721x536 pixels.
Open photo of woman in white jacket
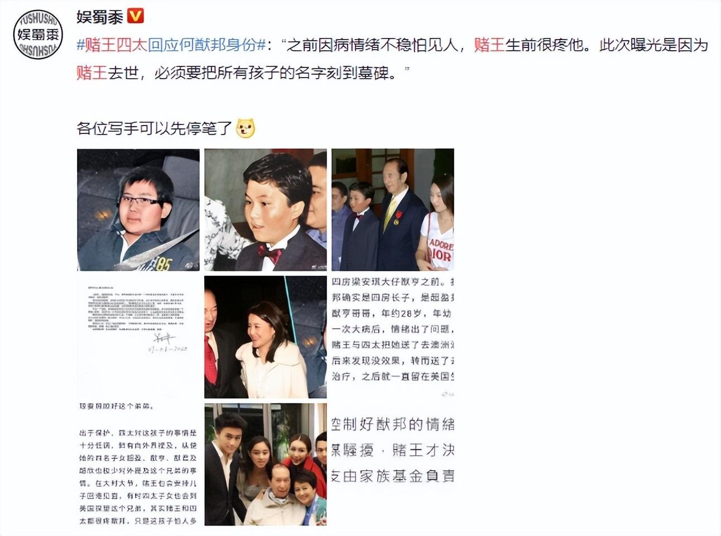(266, 337)
